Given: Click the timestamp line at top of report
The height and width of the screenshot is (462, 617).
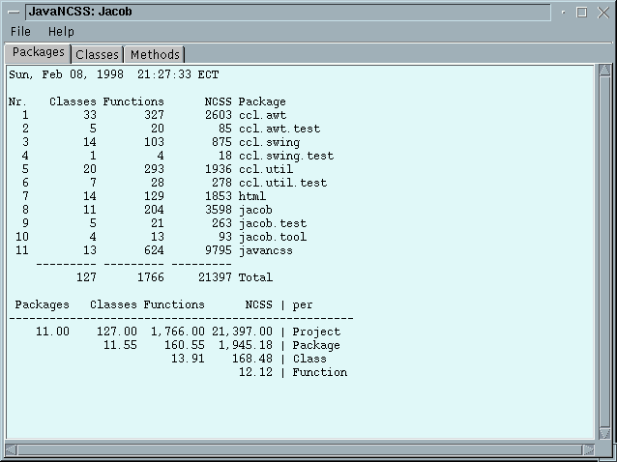Looking at the screenshot, I should pos(114,74).
